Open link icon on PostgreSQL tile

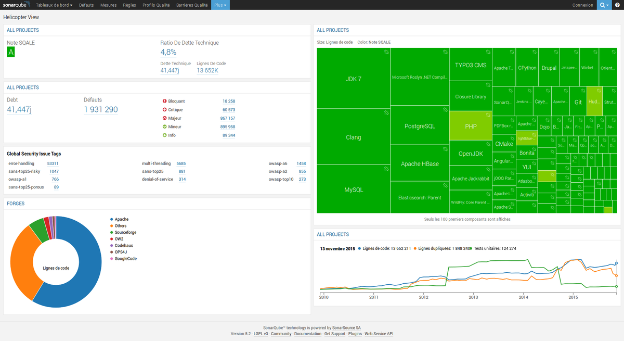[x=445, y=110]
